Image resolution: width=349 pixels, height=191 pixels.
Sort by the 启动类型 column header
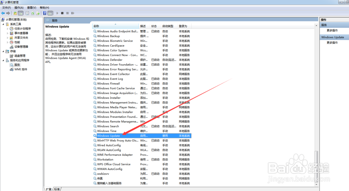169,26
